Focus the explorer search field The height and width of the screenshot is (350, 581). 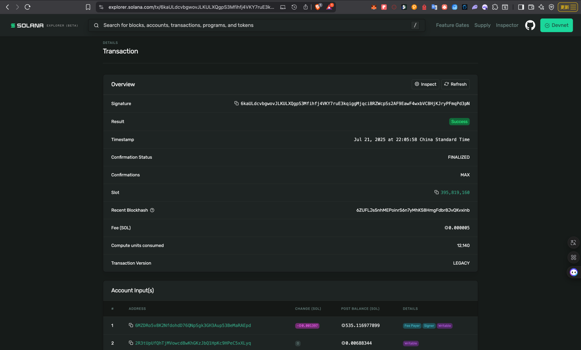tap(257, 25)
